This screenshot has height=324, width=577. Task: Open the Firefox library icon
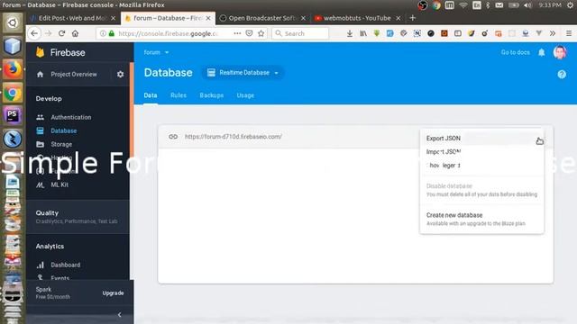363,33
